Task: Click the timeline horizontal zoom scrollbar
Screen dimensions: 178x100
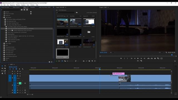Action: point(30,94)
